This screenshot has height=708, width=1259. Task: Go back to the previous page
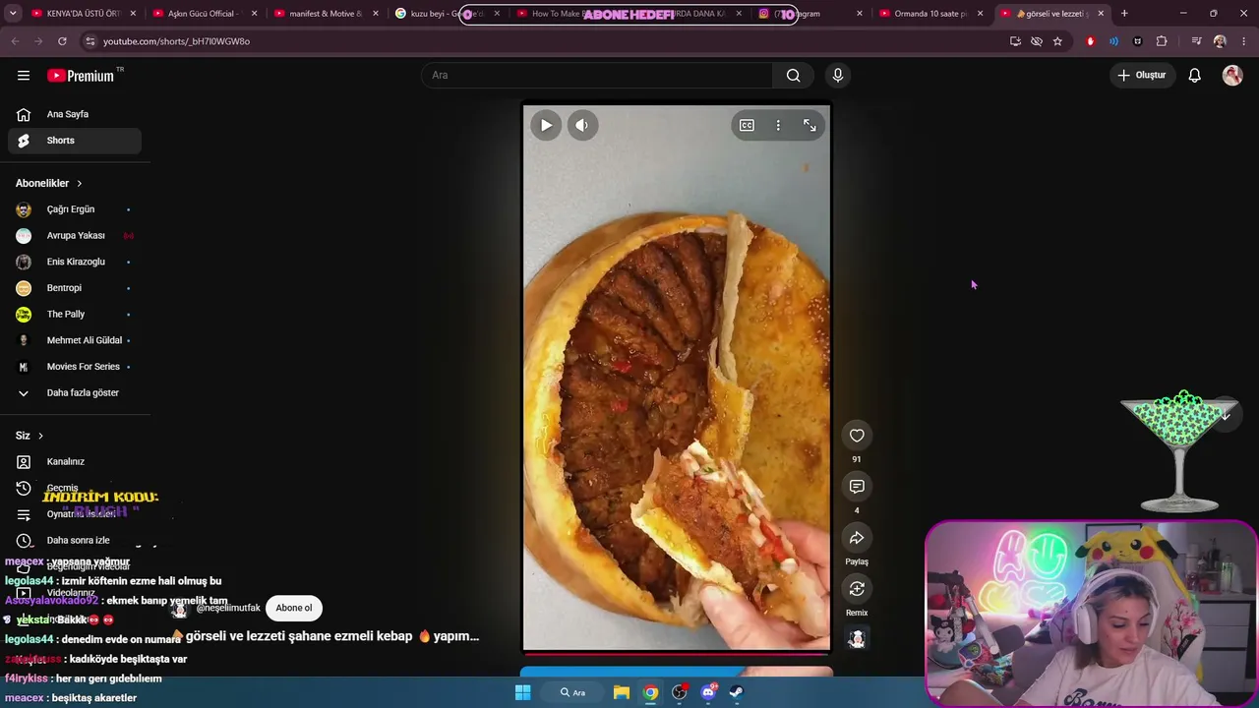[15, 41]
